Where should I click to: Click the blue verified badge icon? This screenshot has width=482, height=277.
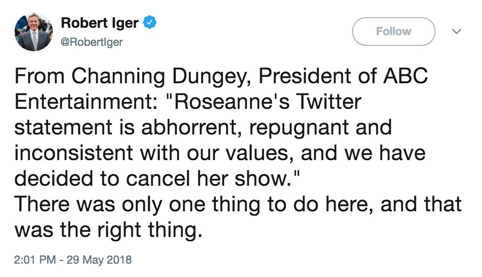click(150, 22)
